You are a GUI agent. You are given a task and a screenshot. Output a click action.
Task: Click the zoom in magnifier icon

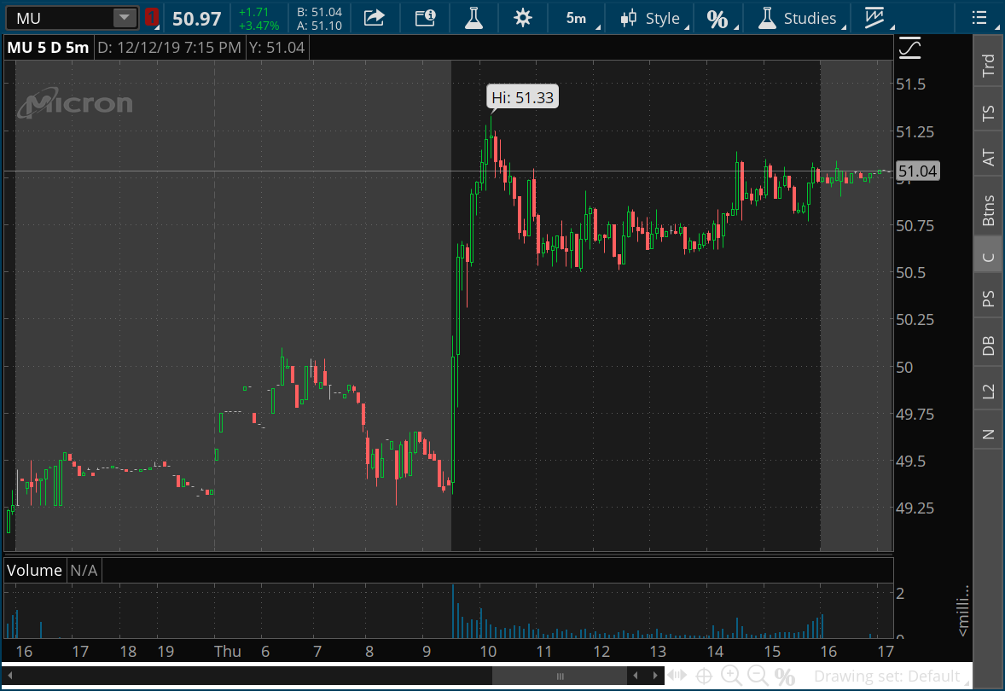coord(731,676)
